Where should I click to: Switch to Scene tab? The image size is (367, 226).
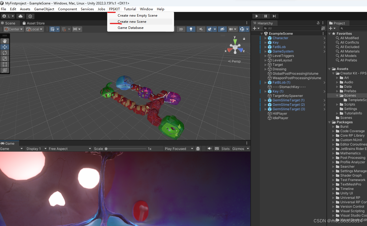(x=8, y=23)
